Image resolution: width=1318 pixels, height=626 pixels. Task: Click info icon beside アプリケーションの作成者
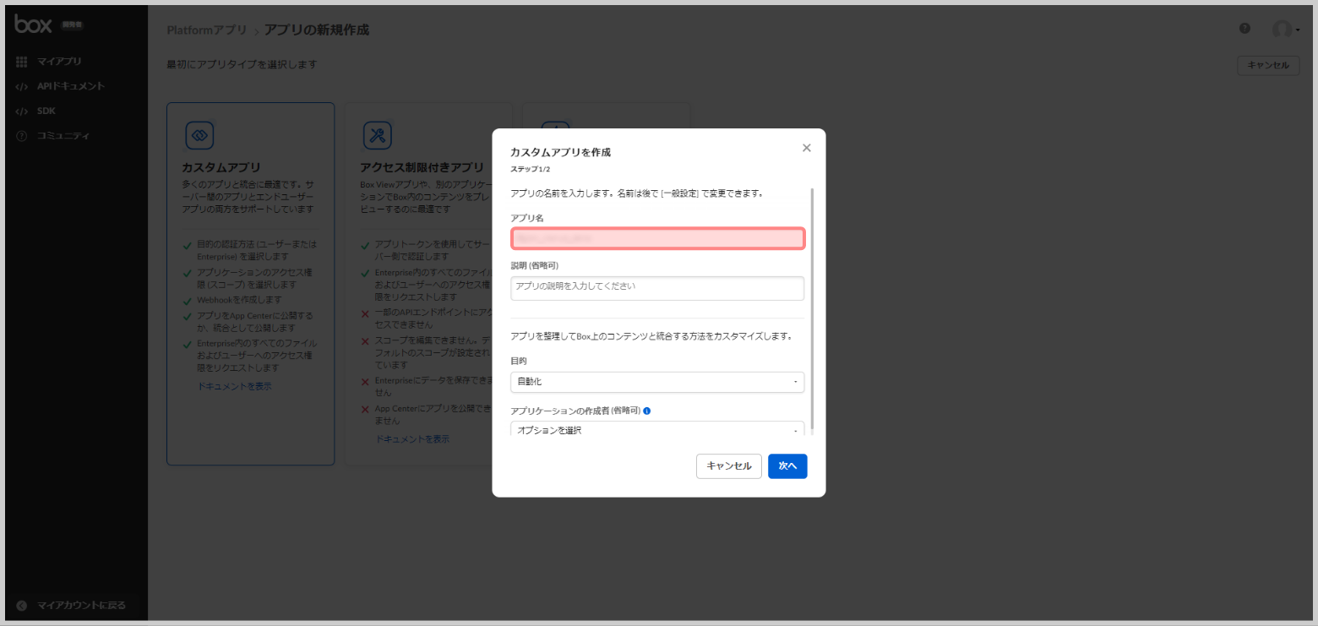(647, 411)
